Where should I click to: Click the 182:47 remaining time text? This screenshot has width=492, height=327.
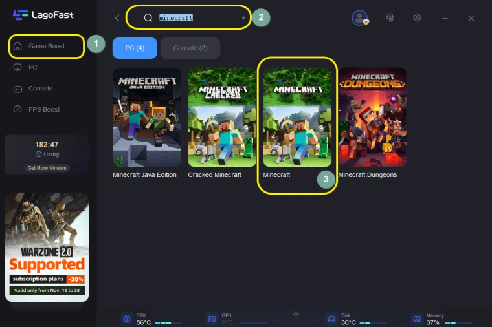(47, 144)
